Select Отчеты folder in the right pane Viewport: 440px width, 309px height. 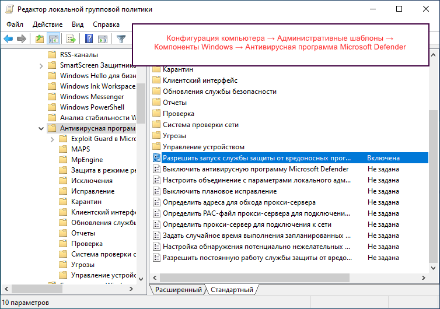point(174,103)
